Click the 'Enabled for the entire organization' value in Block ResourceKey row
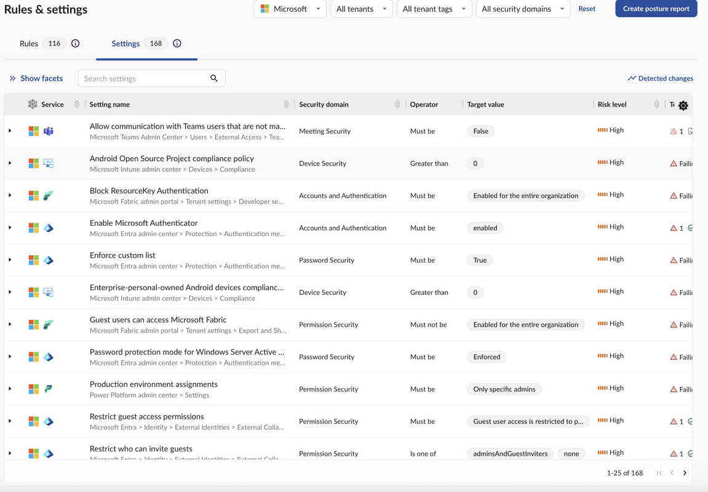708x492 pixels. (x=525, y=196)
